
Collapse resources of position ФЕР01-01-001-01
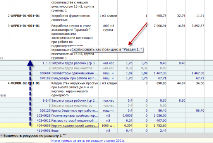2,58
